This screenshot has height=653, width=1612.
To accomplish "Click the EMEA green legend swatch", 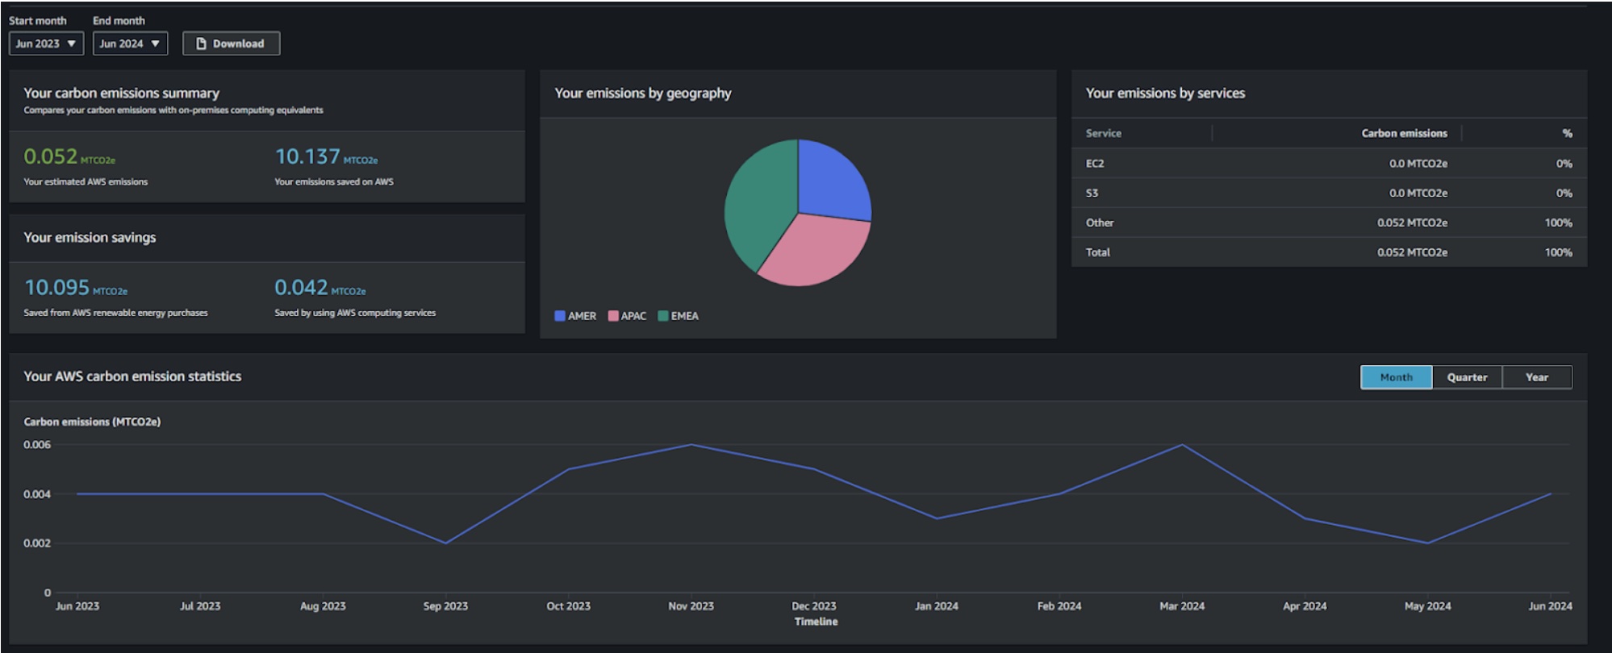I will (663, 316).
